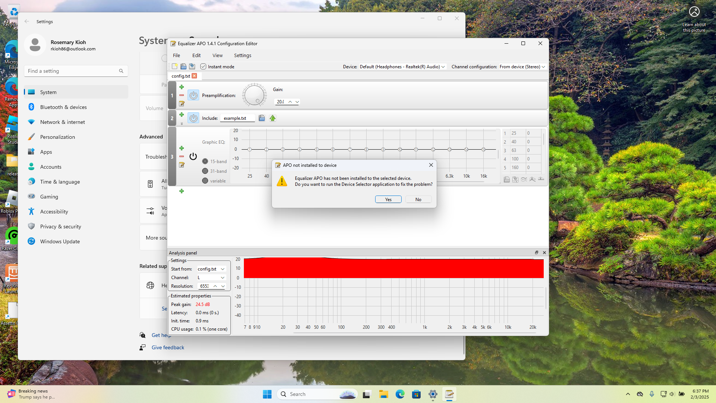The height and width of the screenshot is (403, 716).
Task: Increase the Resolution value with up arrow
Action: pos(215,286)
